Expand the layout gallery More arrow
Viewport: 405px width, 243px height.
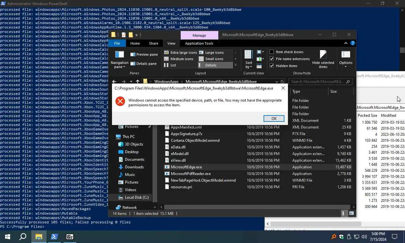coord(235,65)
